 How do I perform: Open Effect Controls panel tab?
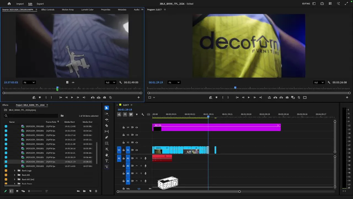coord(48,10)
